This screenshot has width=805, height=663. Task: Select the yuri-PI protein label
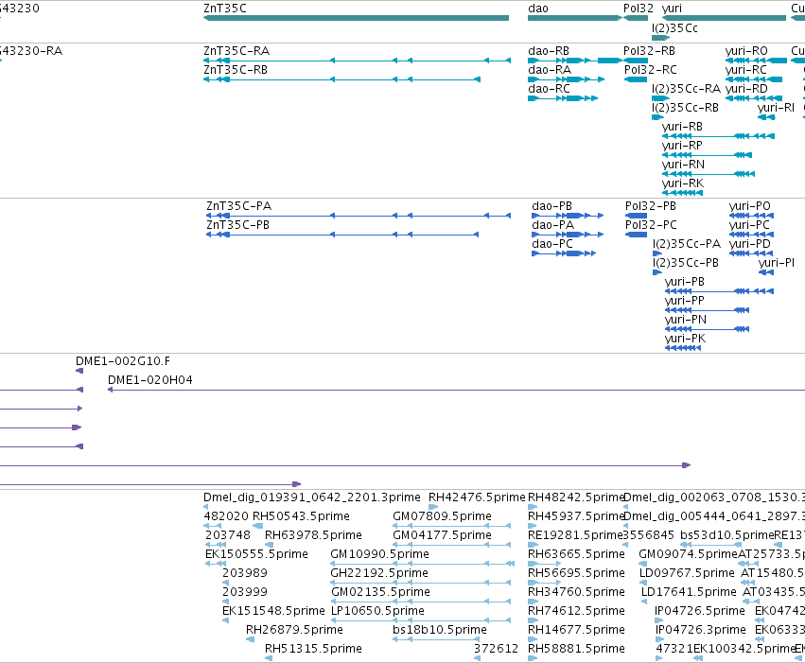click(x=777, y=263)
